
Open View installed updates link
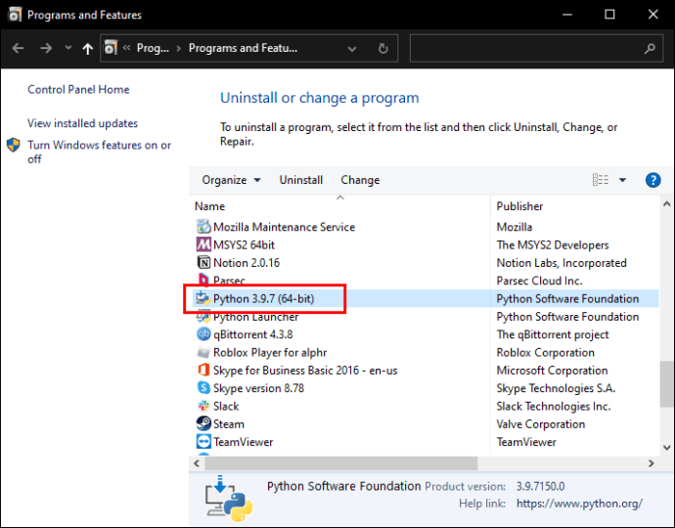[x=82, y=123]
